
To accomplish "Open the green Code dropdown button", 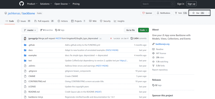I will pos(144,30).
